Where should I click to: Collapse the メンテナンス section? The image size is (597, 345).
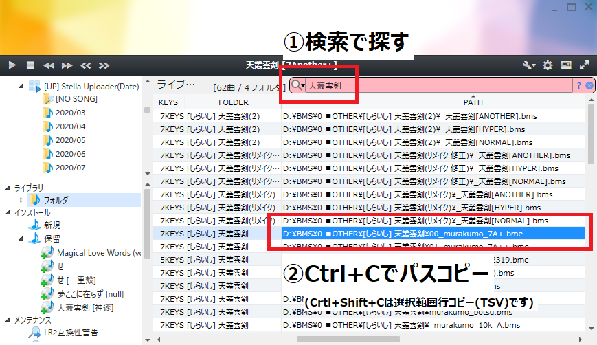tap(8, 320)
